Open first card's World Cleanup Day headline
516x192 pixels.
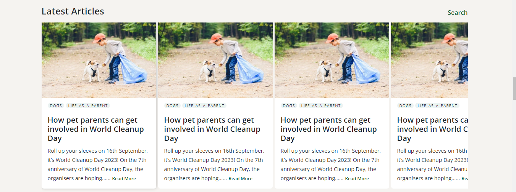coord(96,129)
